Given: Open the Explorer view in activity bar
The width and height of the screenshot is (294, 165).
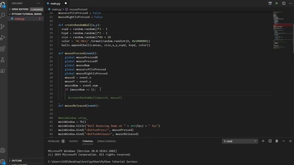Looking at the screenshot, I should pyautogui.click(x=3, y=5).
